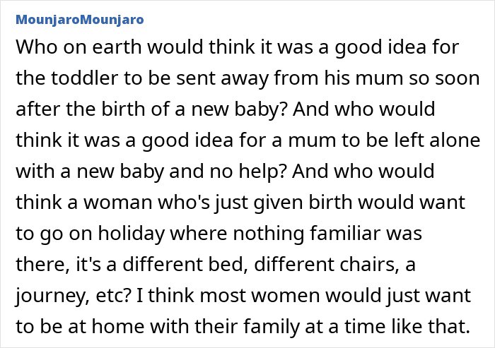
Task: Click the phrase 'to be at home'
Action: click(x=80, y=326)
